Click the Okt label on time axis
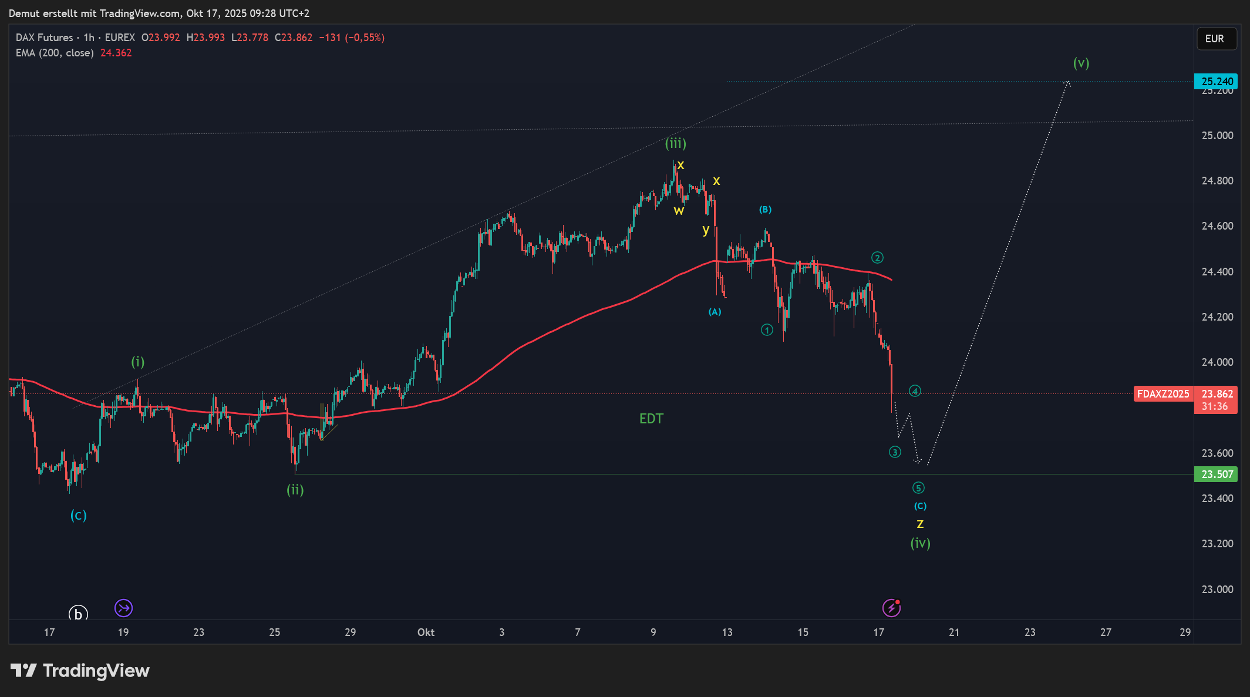 pos(426,632)
